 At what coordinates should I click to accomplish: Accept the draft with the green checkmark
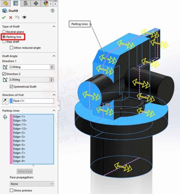click(4, 18)
